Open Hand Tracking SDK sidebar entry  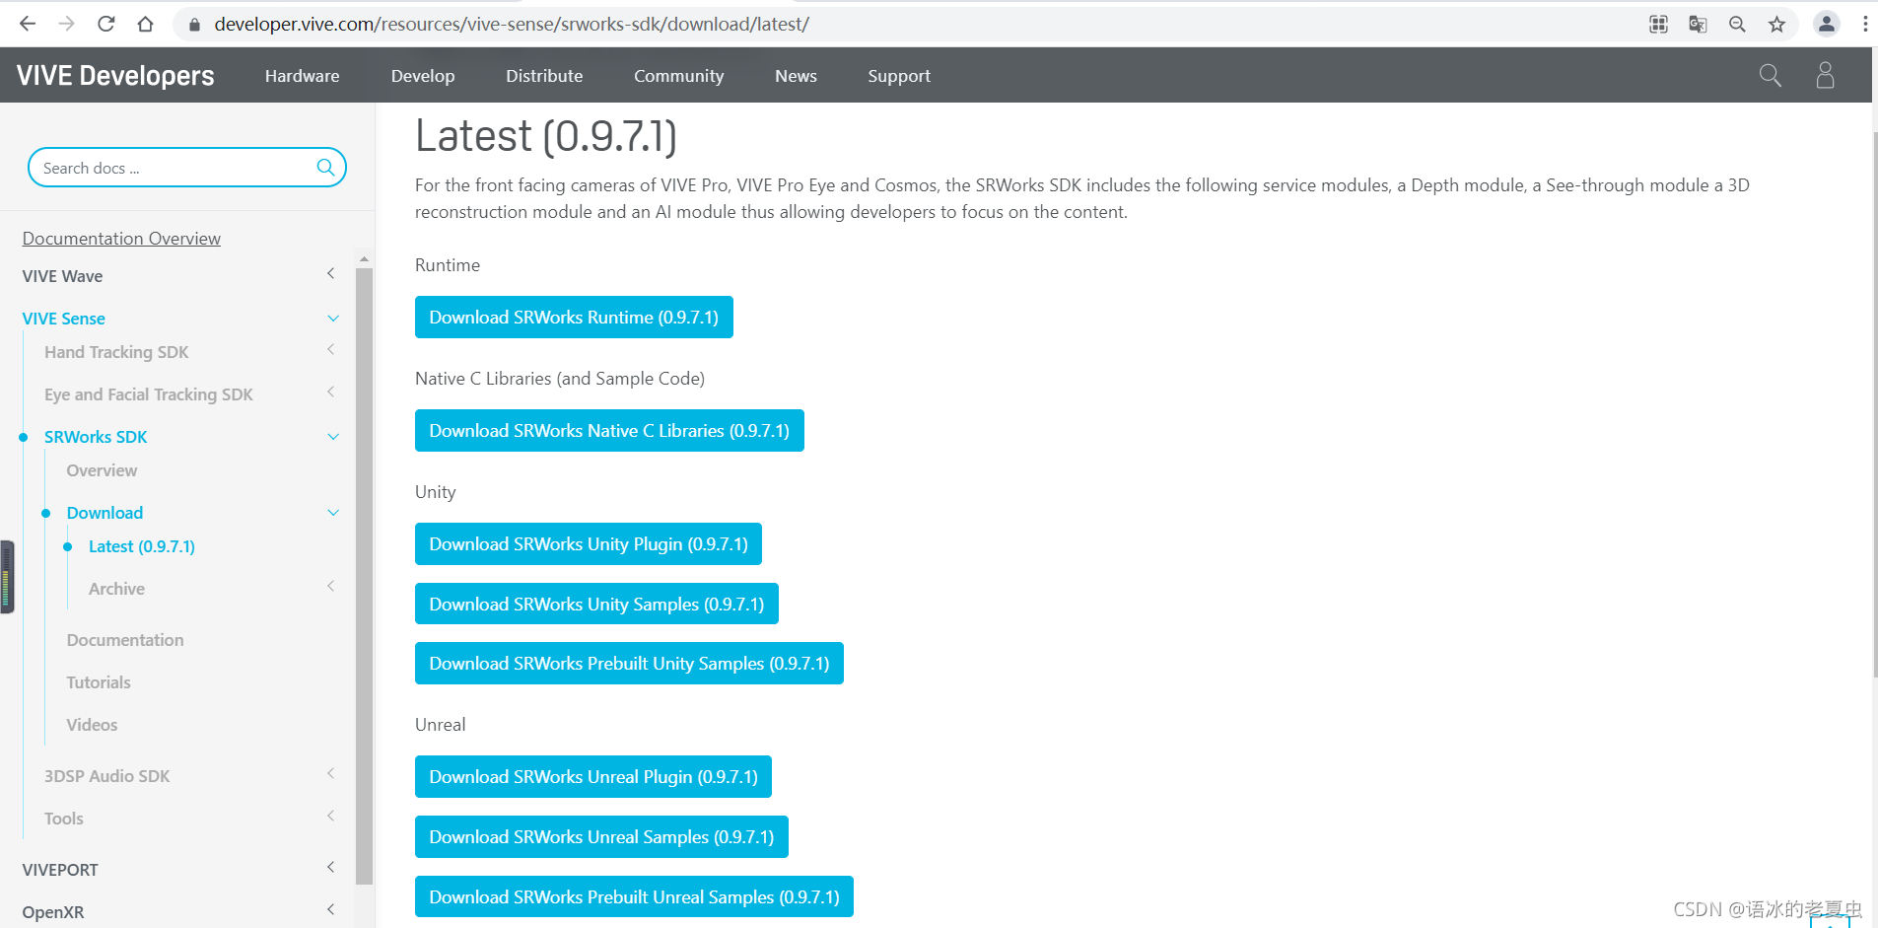coord(116,352)
